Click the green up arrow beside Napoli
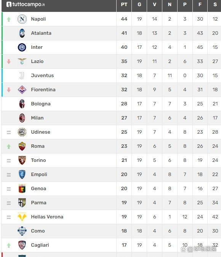The width and height of the screenshot is (221, 257). click(x=9, y=19)
